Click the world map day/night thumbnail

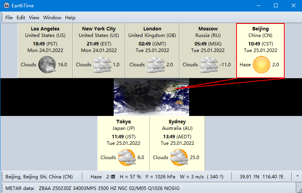coord(151,97)
